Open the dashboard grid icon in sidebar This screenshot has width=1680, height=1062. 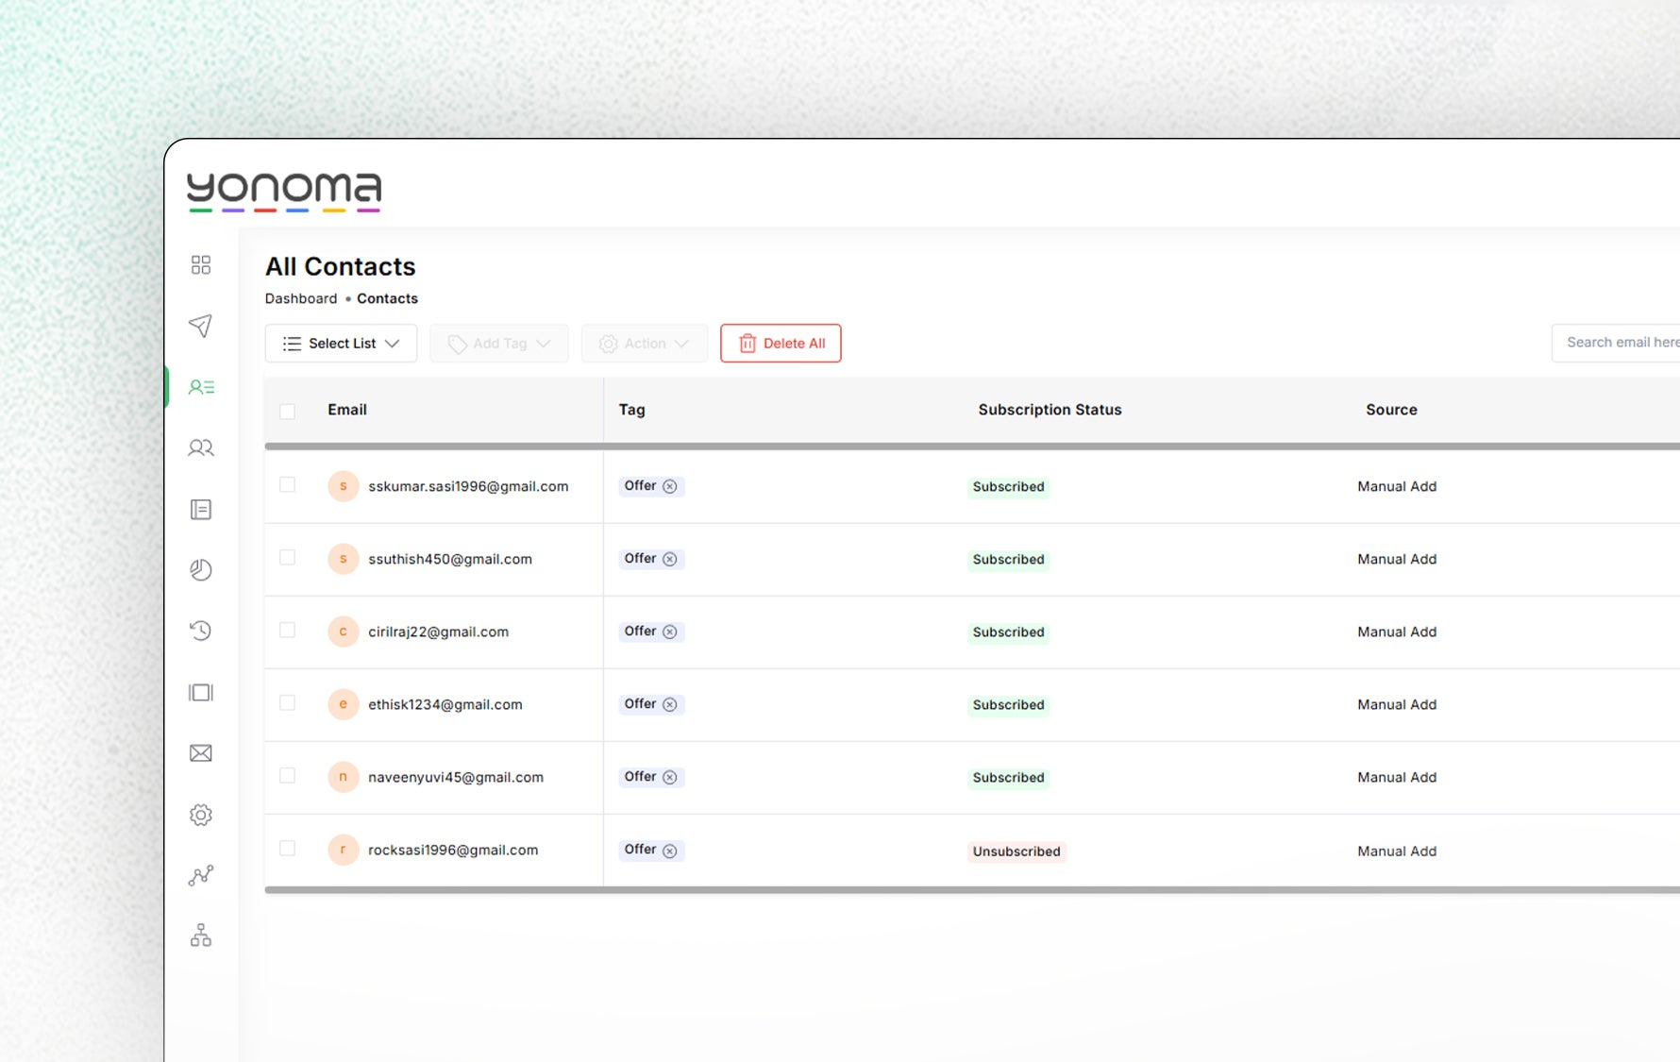[x=200, y=264]
